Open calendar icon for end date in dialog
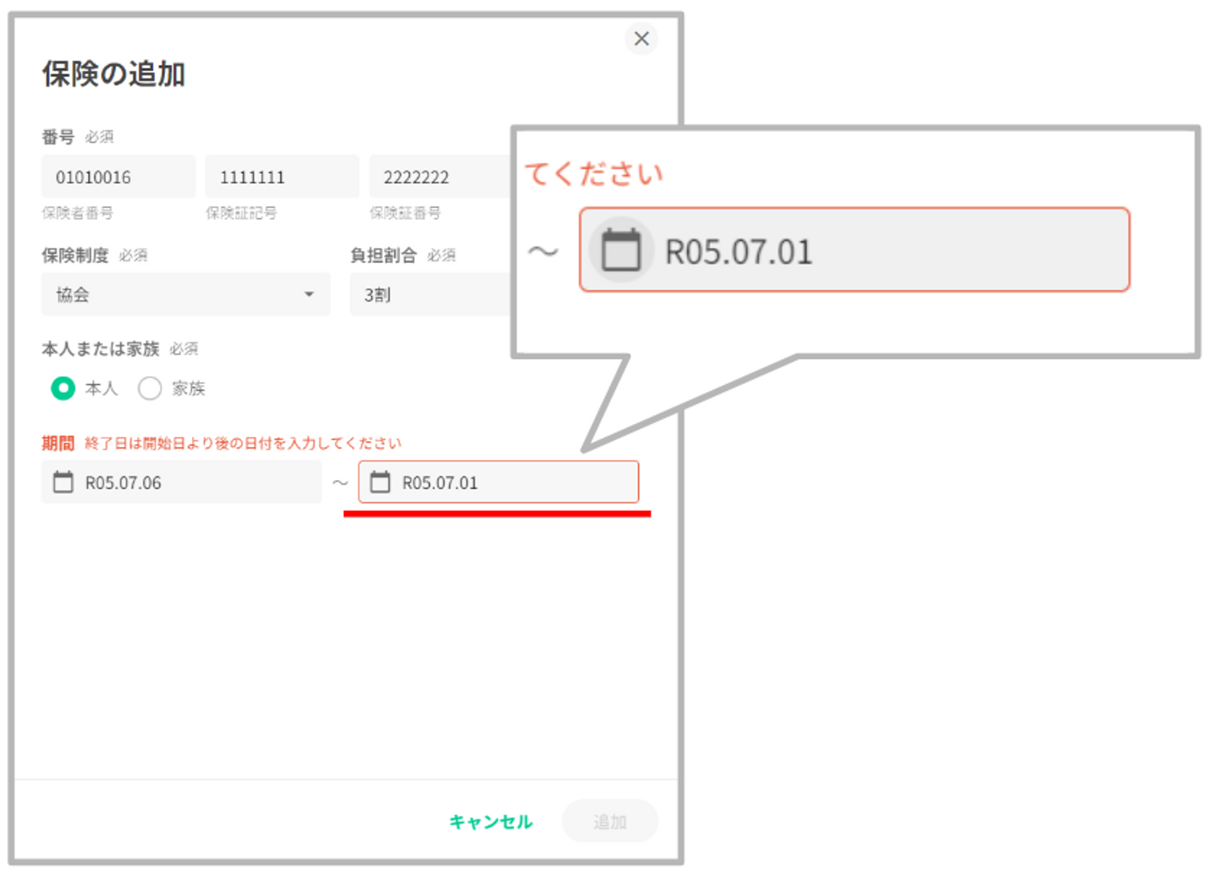This screenshot has height=875, width=1206. (380, 482)
